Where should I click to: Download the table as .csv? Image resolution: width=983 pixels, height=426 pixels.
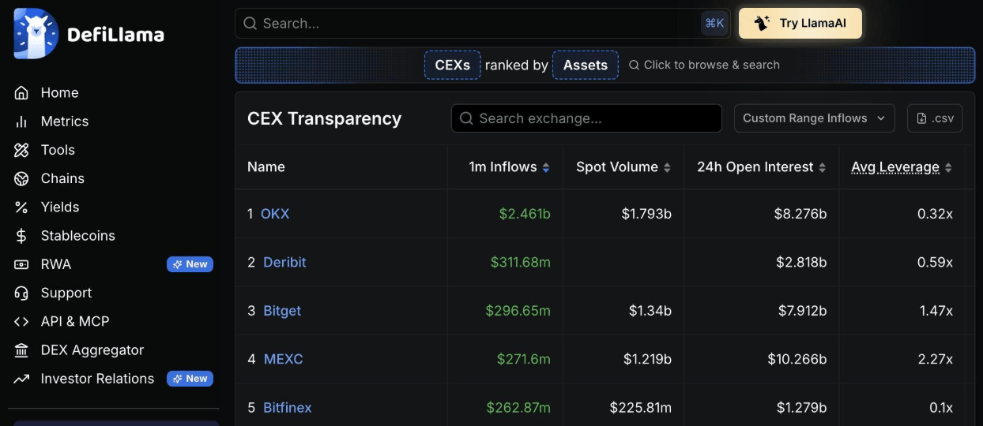935,118
